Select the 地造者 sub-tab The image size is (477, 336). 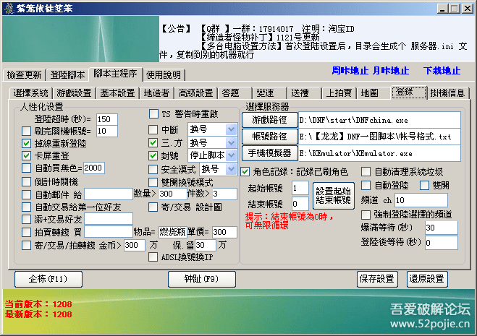(x=156, y=93)
